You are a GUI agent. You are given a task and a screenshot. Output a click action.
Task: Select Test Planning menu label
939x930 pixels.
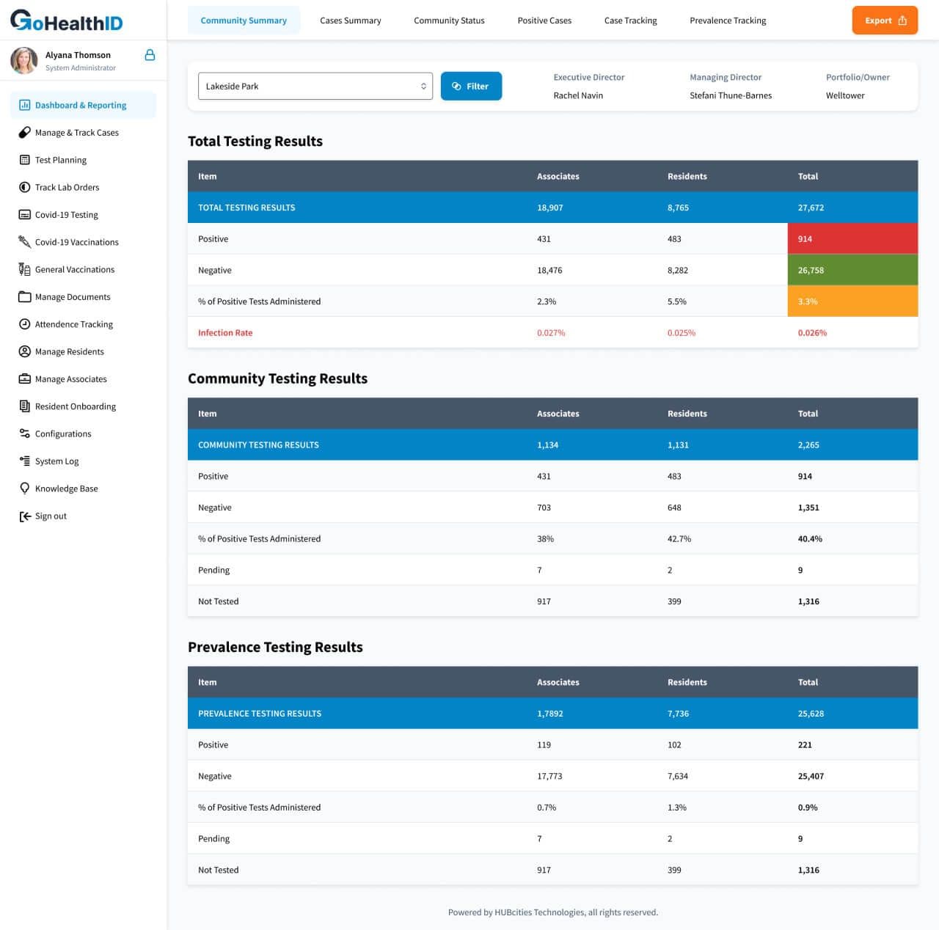(61, 160)
